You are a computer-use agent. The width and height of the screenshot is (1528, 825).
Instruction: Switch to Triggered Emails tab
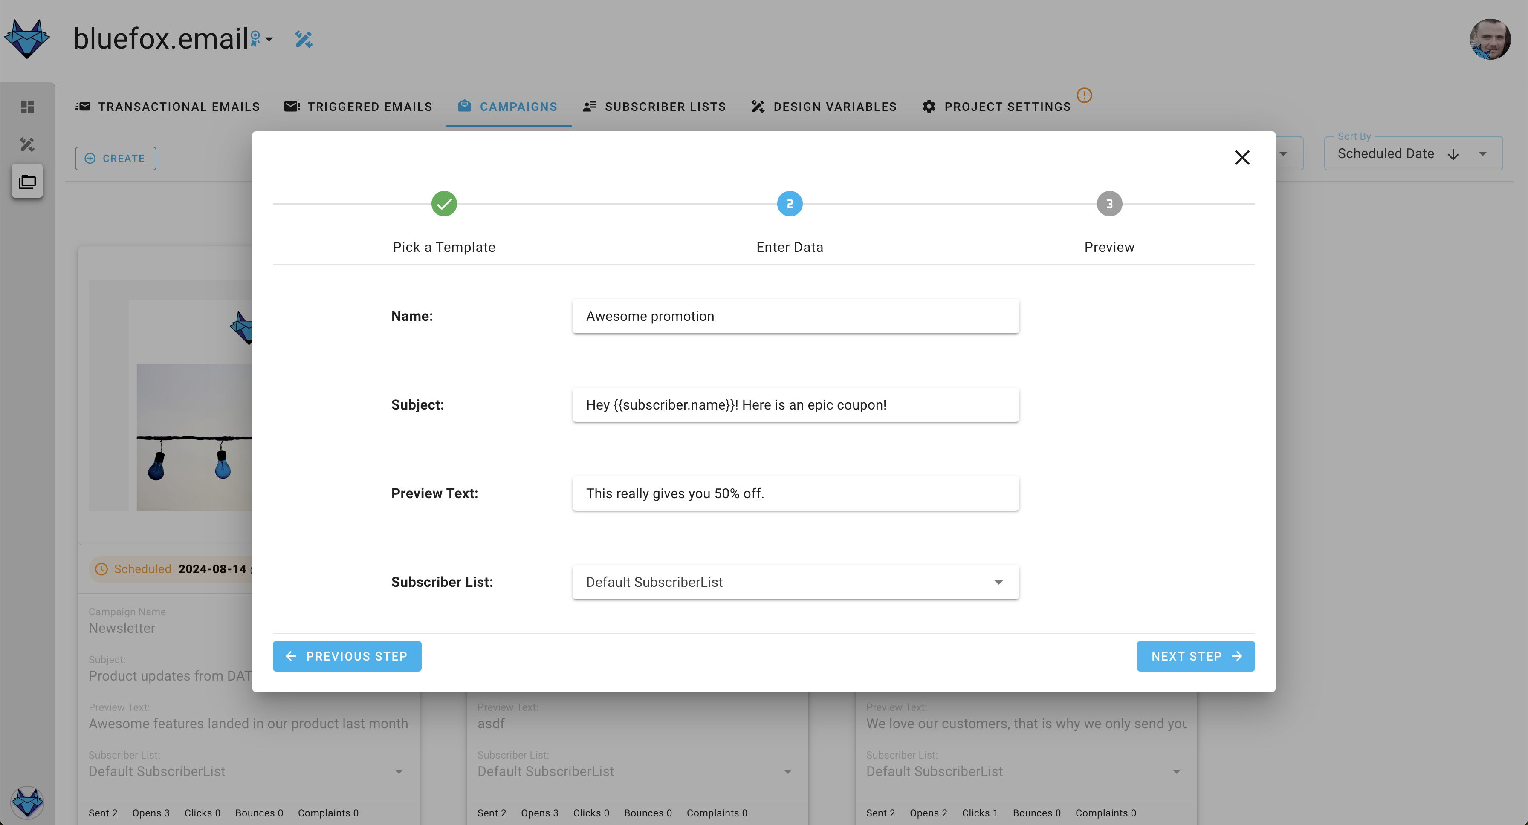point(358,107)
